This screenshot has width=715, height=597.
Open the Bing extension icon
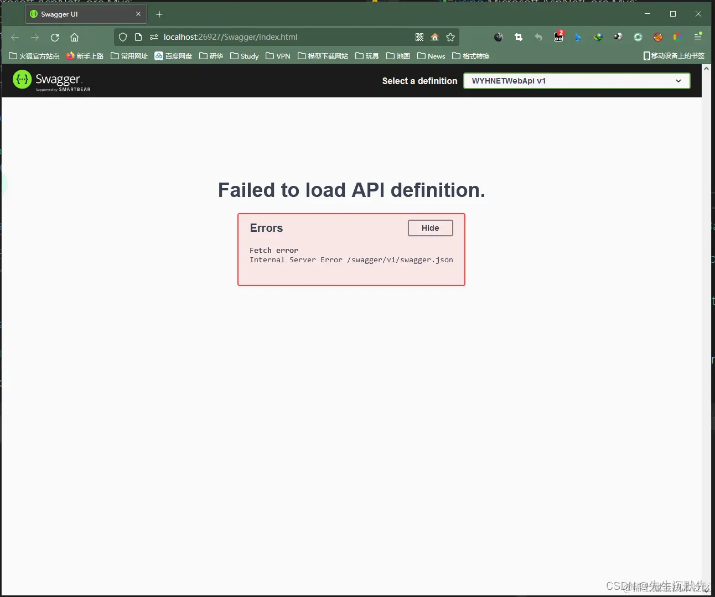[x=578, y=37]
